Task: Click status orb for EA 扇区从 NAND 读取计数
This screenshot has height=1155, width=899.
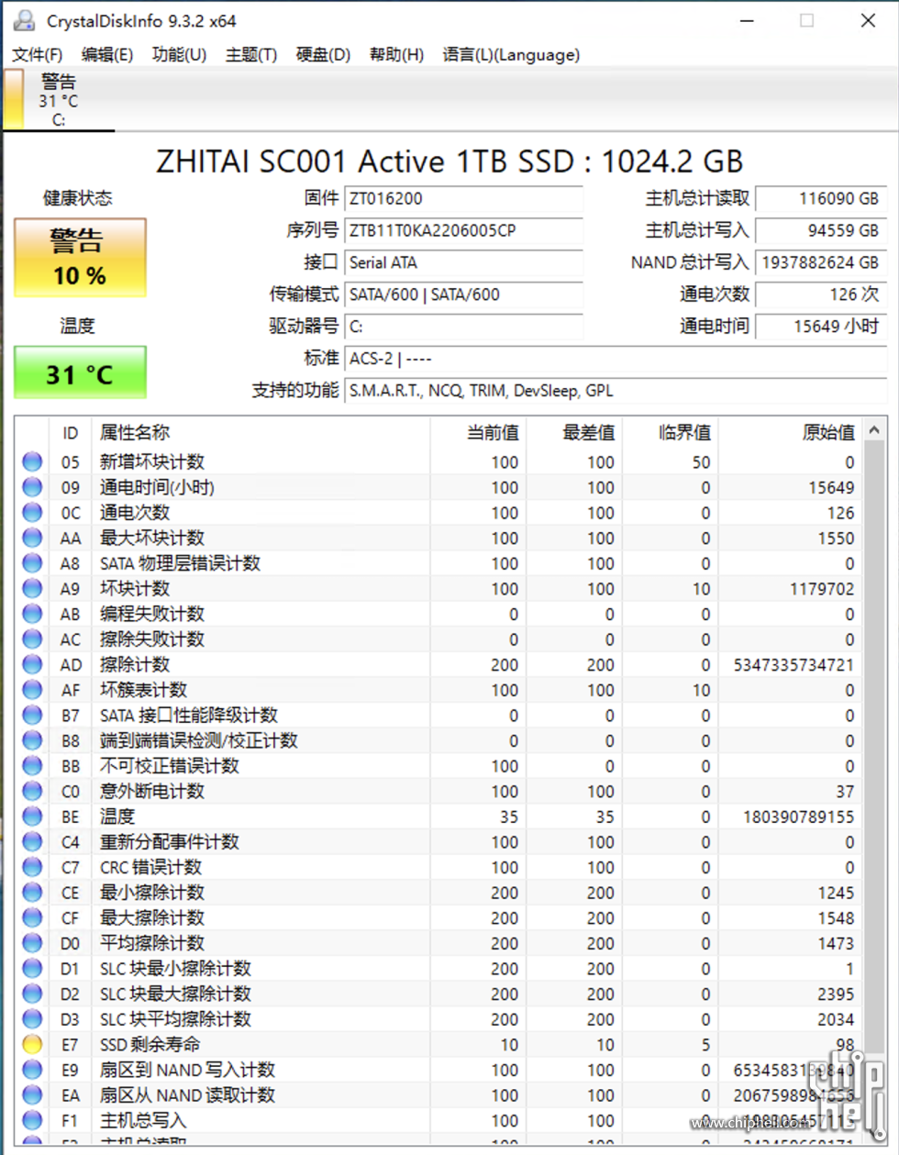Action: [x=33, y=1094]
